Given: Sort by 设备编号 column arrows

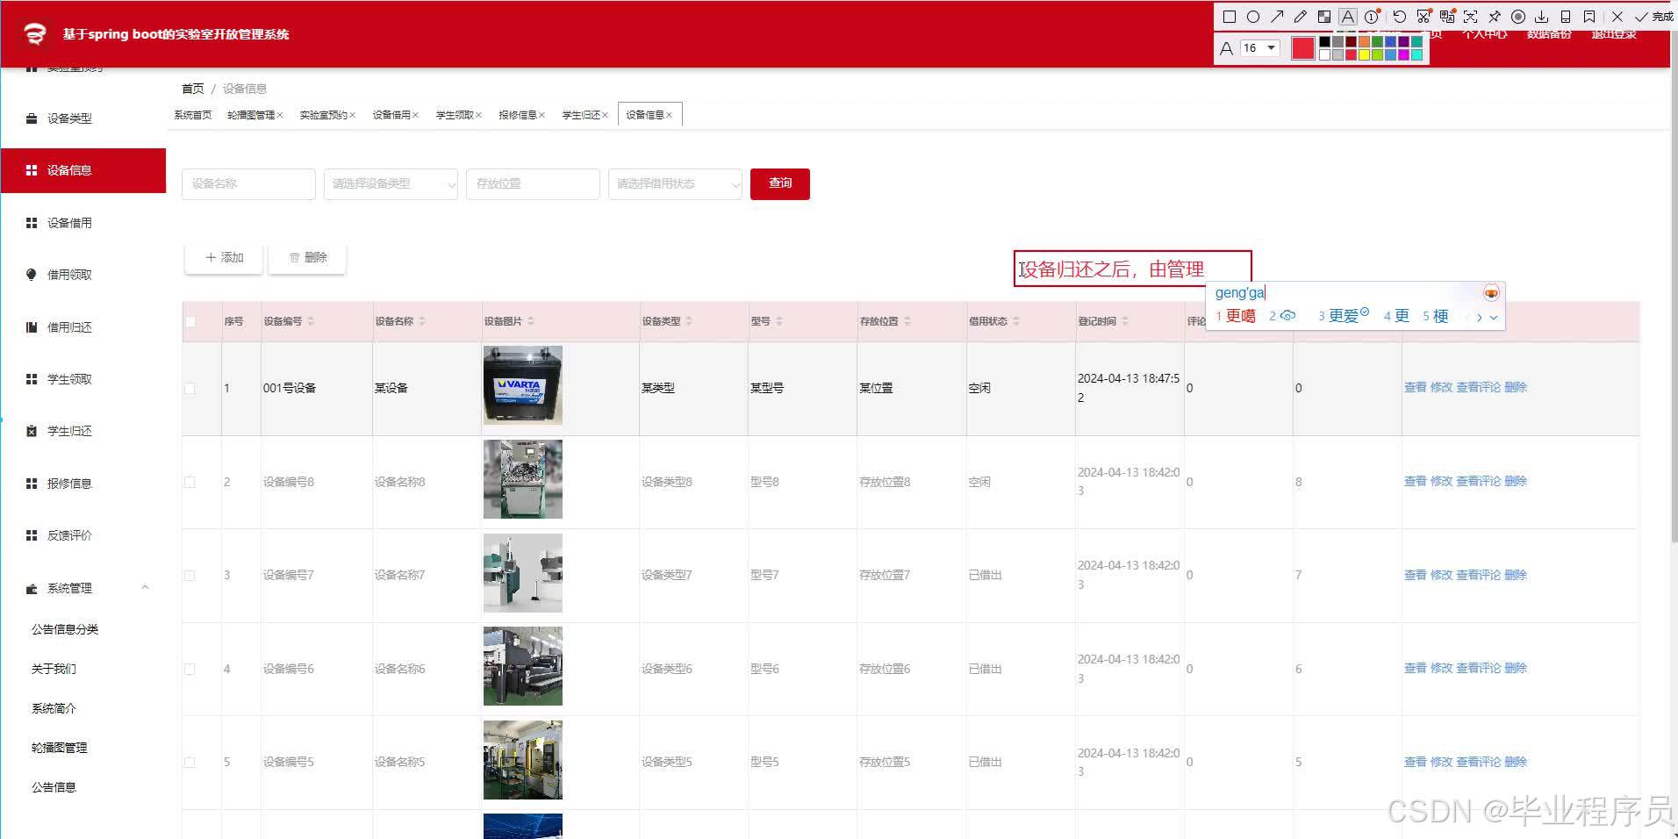Looking at the screenshot, I should 312,321.
